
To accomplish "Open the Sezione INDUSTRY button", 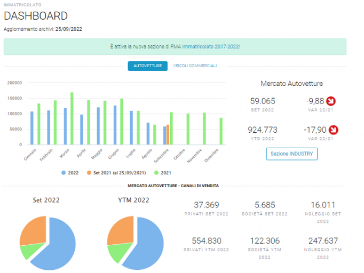I will click(x=291, y=154).
